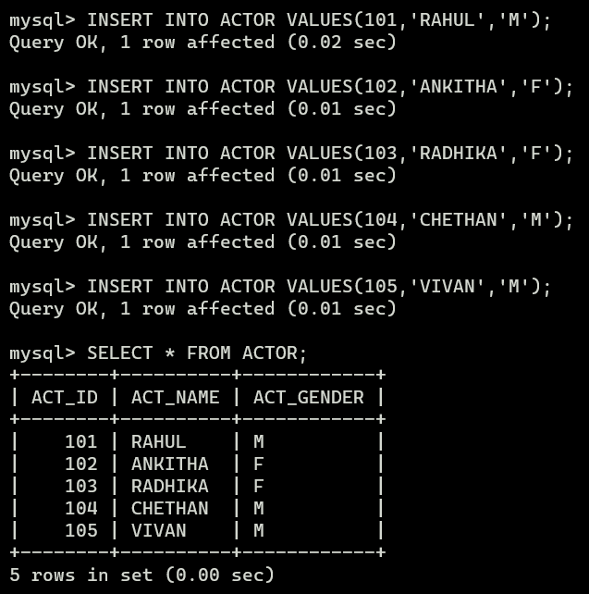Click the 5 rows in set message

(x=141, y=575)
